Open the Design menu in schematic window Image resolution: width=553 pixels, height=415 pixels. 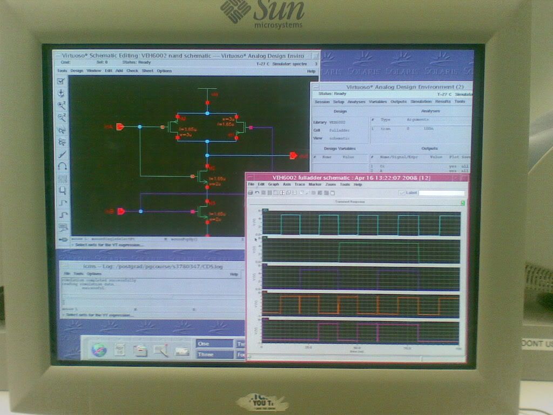coord(77,71)
